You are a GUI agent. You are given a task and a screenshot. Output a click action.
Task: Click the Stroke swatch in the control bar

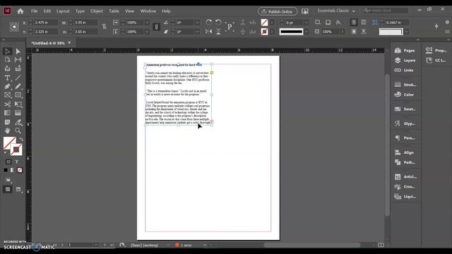click(264, 31)
